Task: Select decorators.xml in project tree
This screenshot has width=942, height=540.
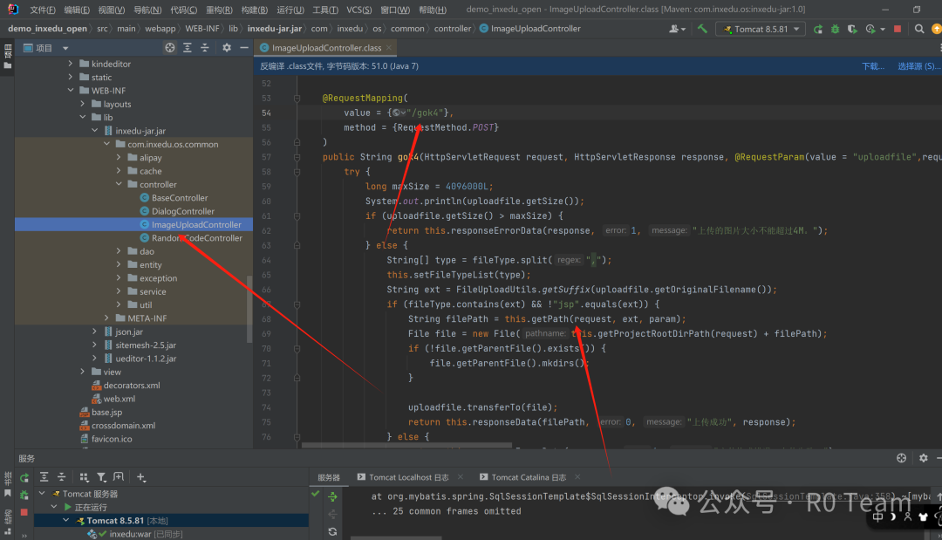Action: [132, 385]
